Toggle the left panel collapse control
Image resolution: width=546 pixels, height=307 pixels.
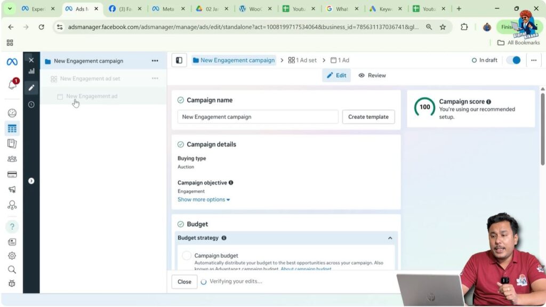pyautogui.click(x=179, y=60)
